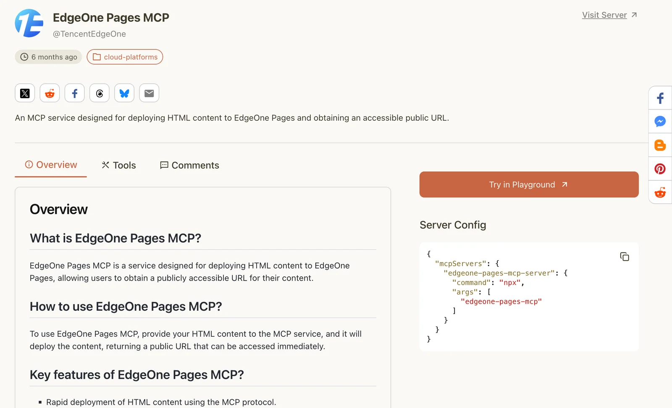
Task: Open the Comments tab
Action: click(x=189, y=165)
